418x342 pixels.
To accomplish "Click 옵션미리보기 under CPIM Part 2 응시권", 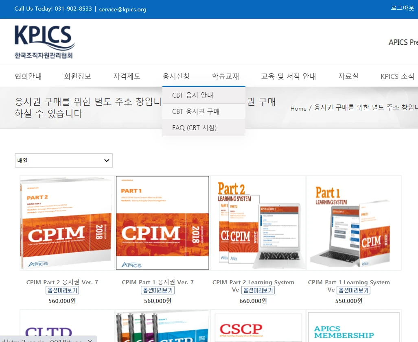I will 62,290.
